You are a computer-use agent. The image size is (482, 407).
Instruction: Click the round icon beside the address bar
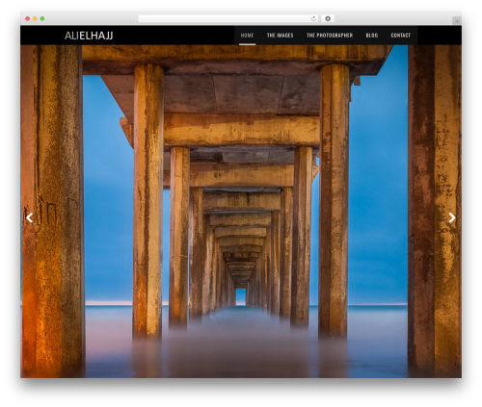click(x=328, y=19)
